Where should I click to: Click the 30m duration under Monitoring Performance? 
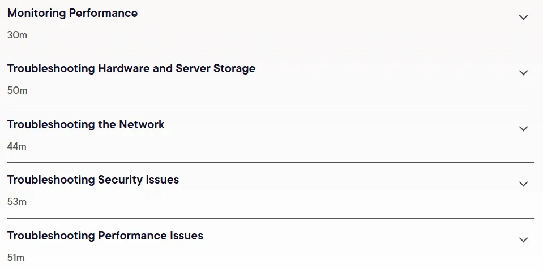17,35
